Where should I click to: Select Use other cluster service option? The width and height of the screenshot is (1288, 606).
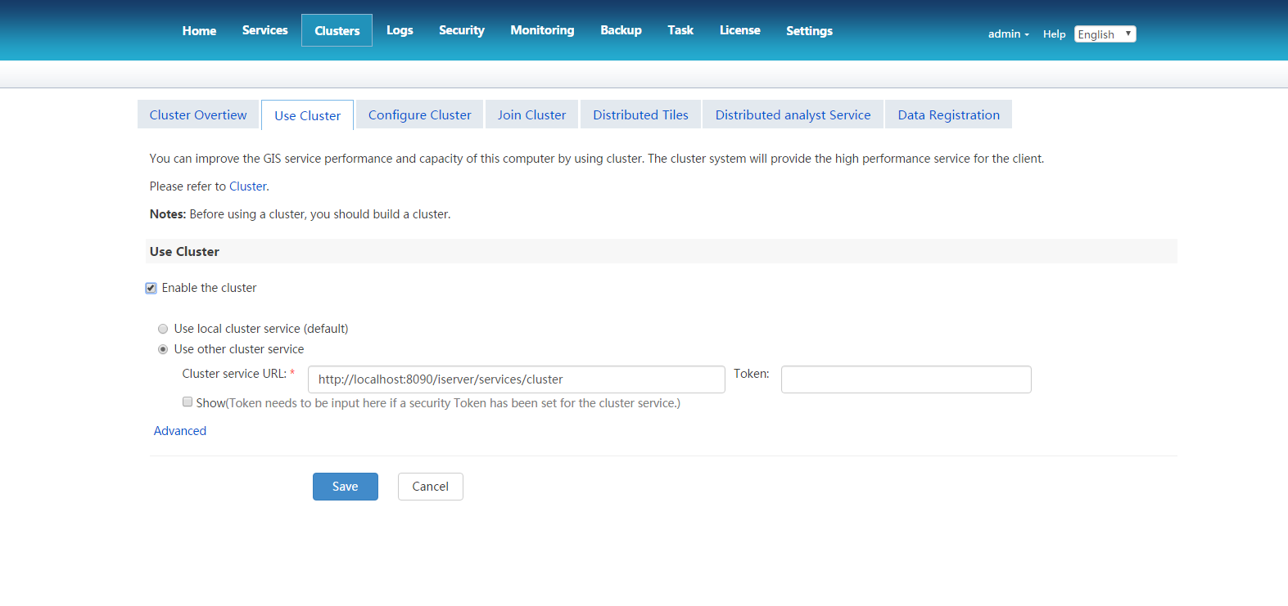click(163, 349)
